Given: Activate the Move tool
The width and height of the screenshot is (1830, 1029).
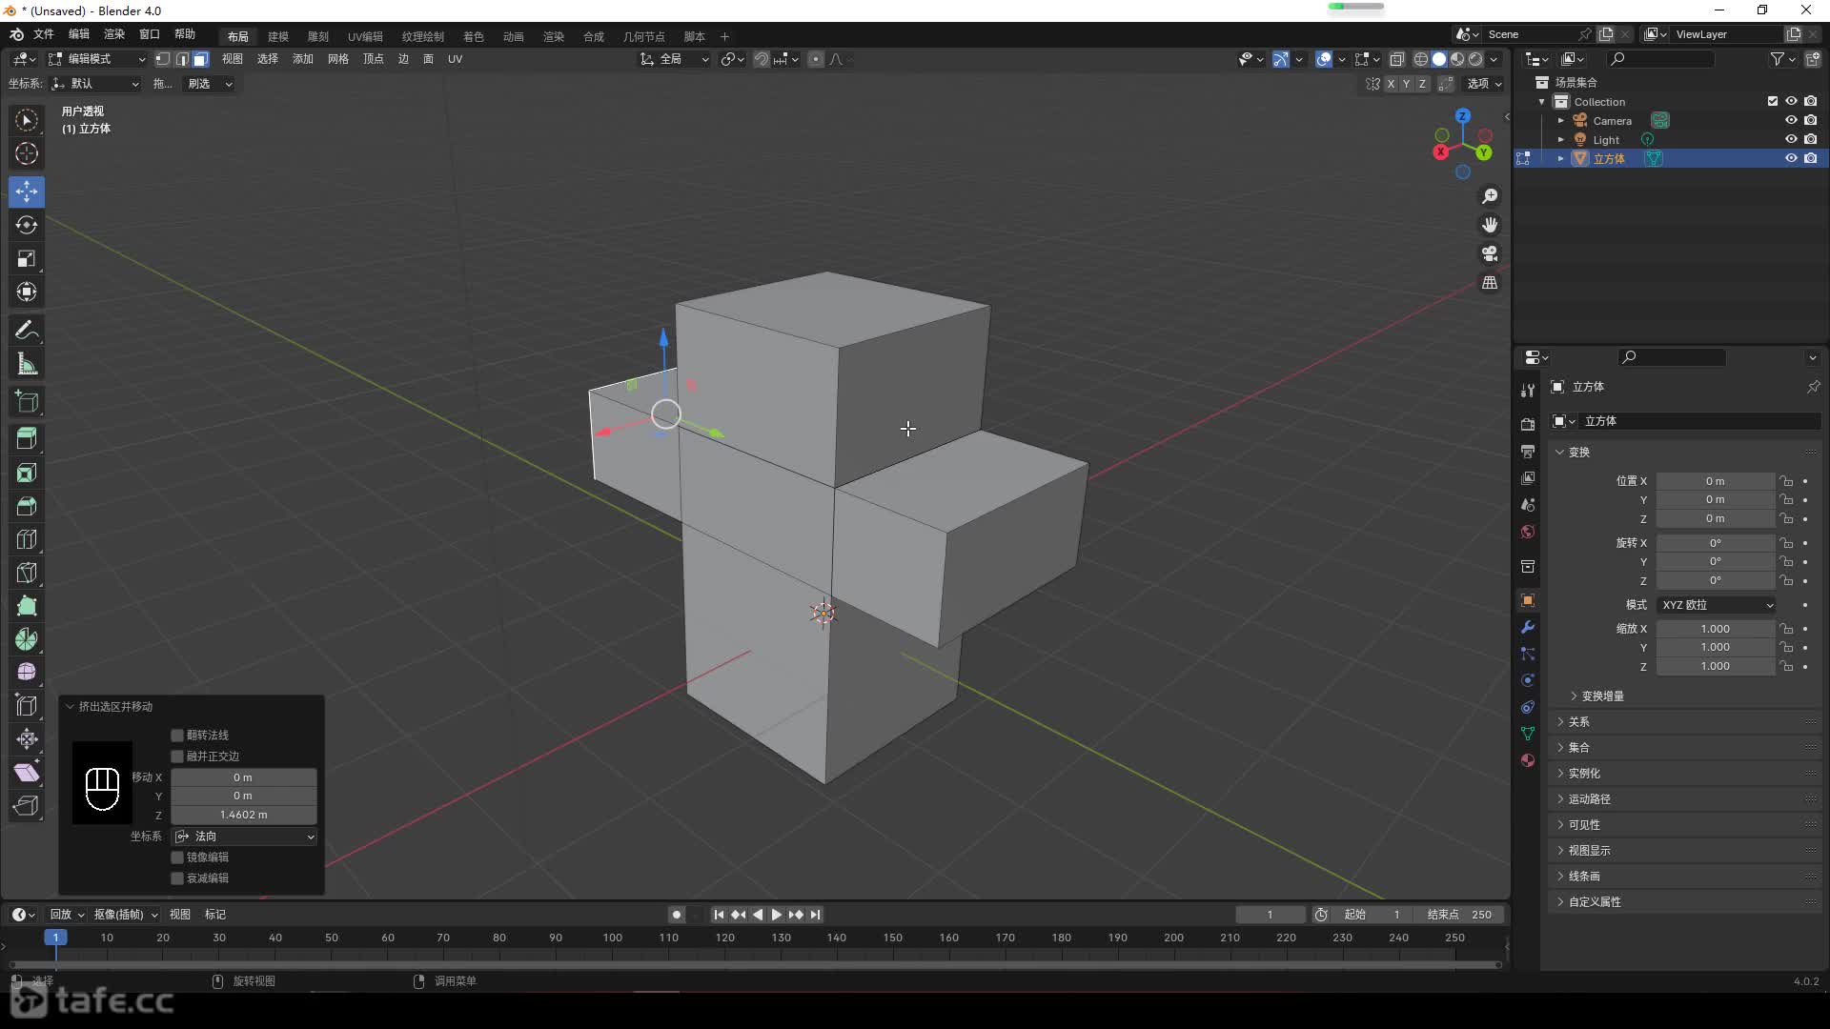Looking at the screenshot, I should tap(27, 192).
